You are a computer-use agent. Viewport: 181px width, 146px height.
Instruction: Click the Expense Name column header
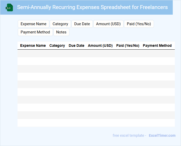[33, 45]
